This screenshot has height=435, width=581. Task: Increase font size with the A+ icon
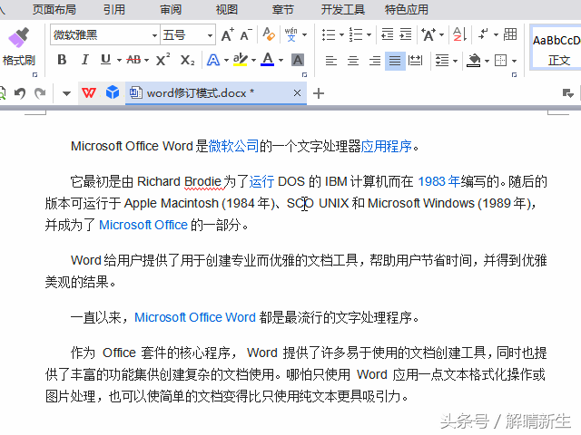pos(228,34)
